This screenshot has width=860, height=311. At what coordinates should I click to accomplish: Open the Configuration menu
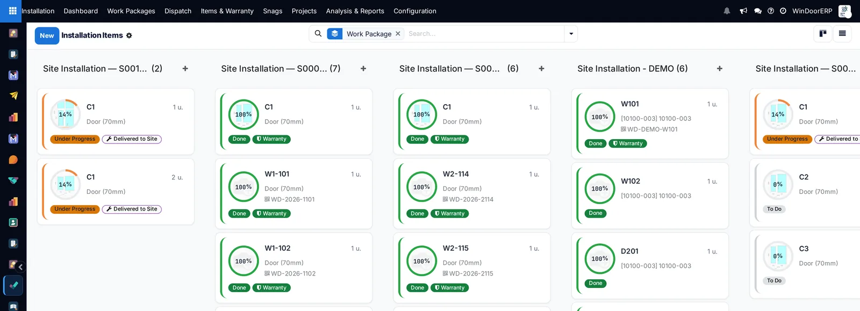[x=415, y=11]
